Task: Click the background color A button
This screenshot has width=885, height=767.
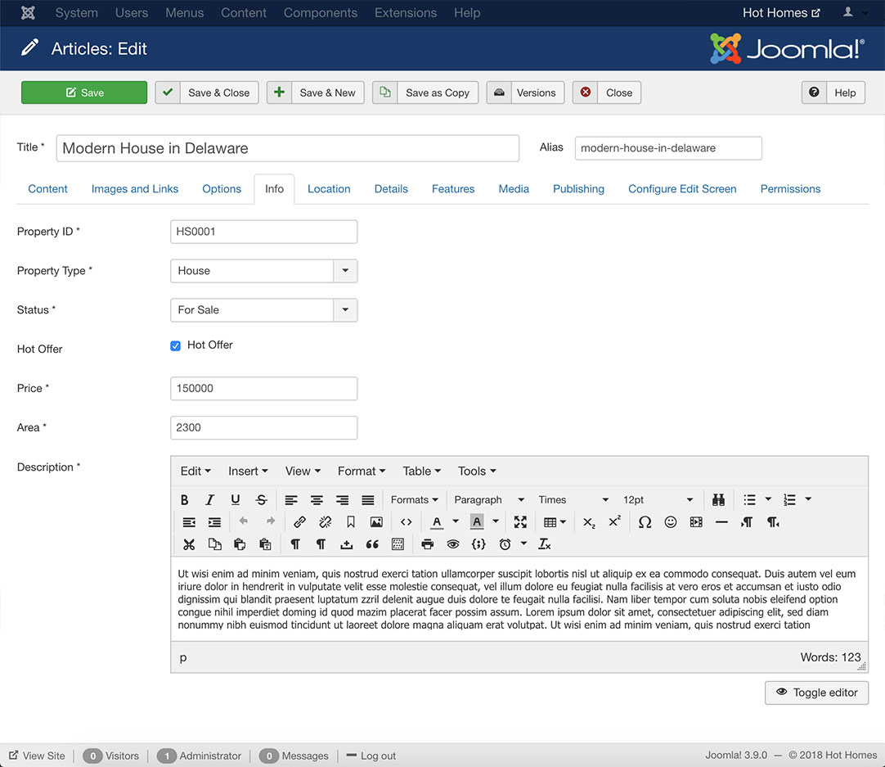Action: pyautogui.click(x=477, y=522)
